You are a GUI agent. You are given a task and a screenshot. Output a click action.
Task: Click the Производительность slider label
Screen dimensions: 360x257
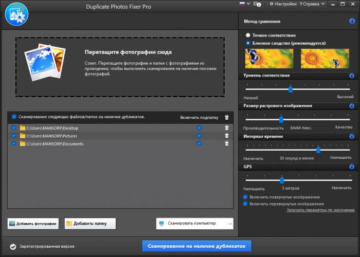point(263,128)
